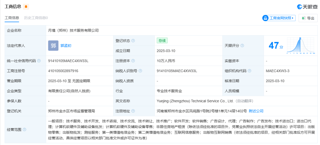Click help icon next to 组织机构代码
This screenshot has height=145, width=320.
pyautogui.click(x=249, y=71)
